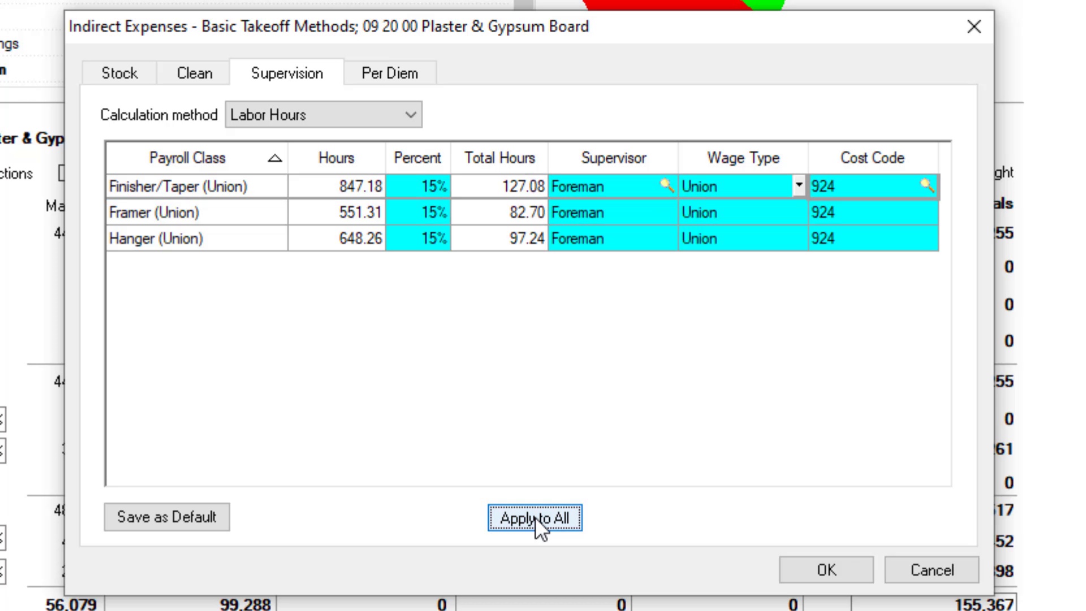Select the Supervisor cell for Hanger (Union)
1086x611 pixels.
point(612,239)
